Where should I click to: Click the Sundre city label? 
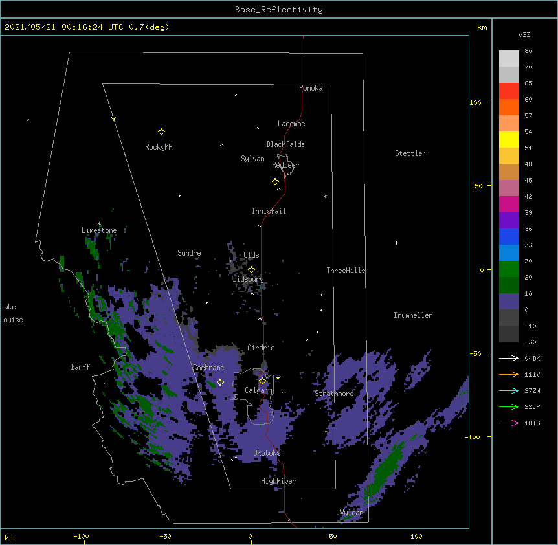click(189, 253)
